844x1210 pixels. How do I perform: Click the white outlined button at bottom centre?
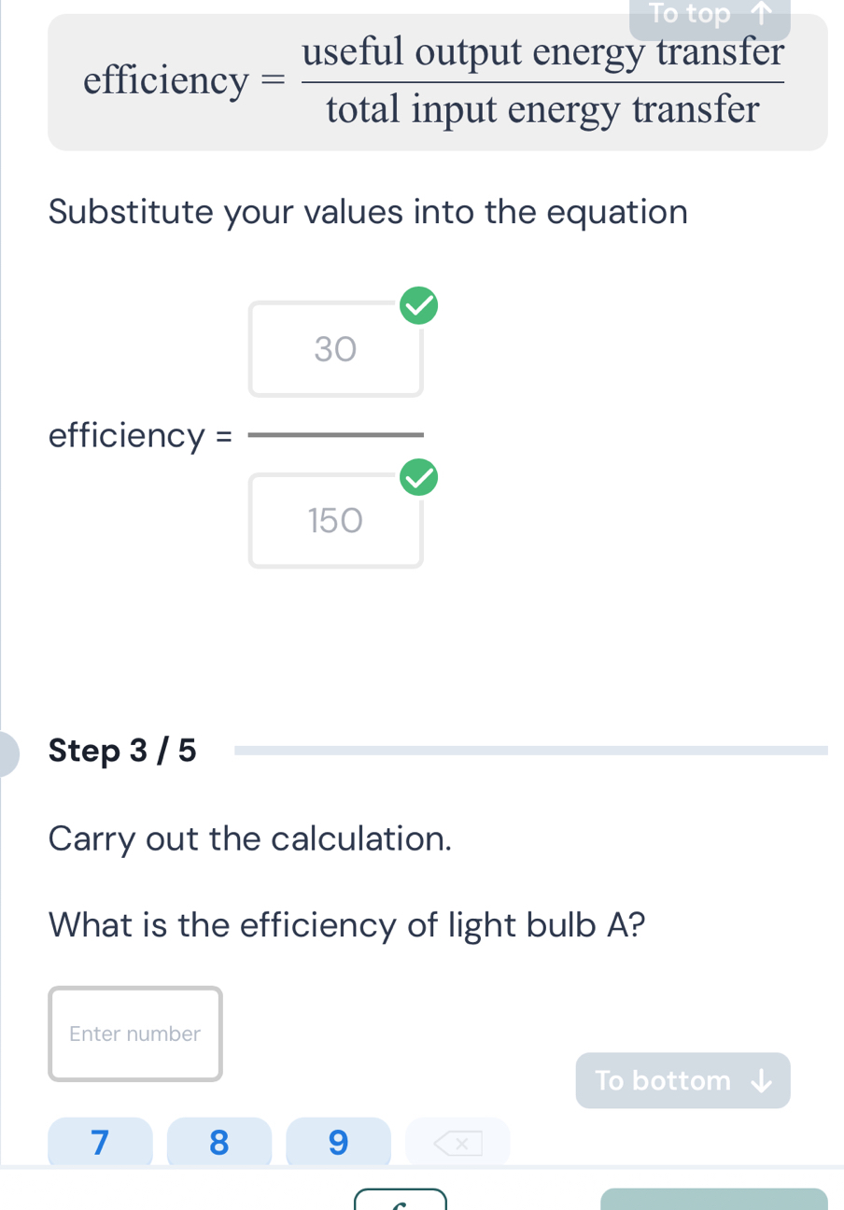(x=400, y=1199)
